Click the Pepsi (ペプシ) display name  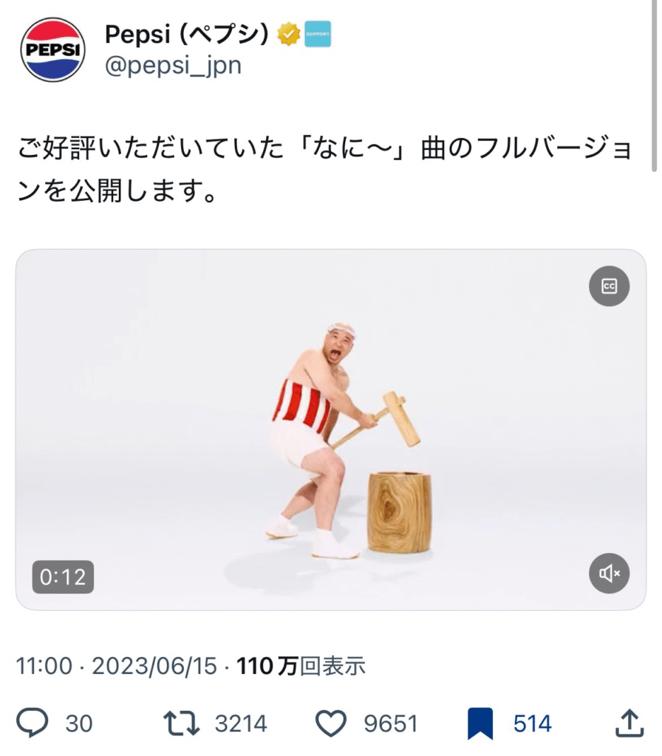pyautogui.click(x=186, y=34)
